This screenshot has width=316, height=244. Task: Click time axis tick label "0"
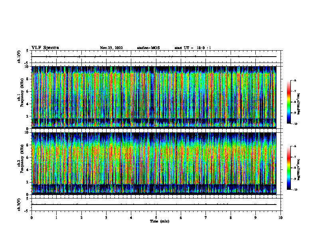click(32, 218)
